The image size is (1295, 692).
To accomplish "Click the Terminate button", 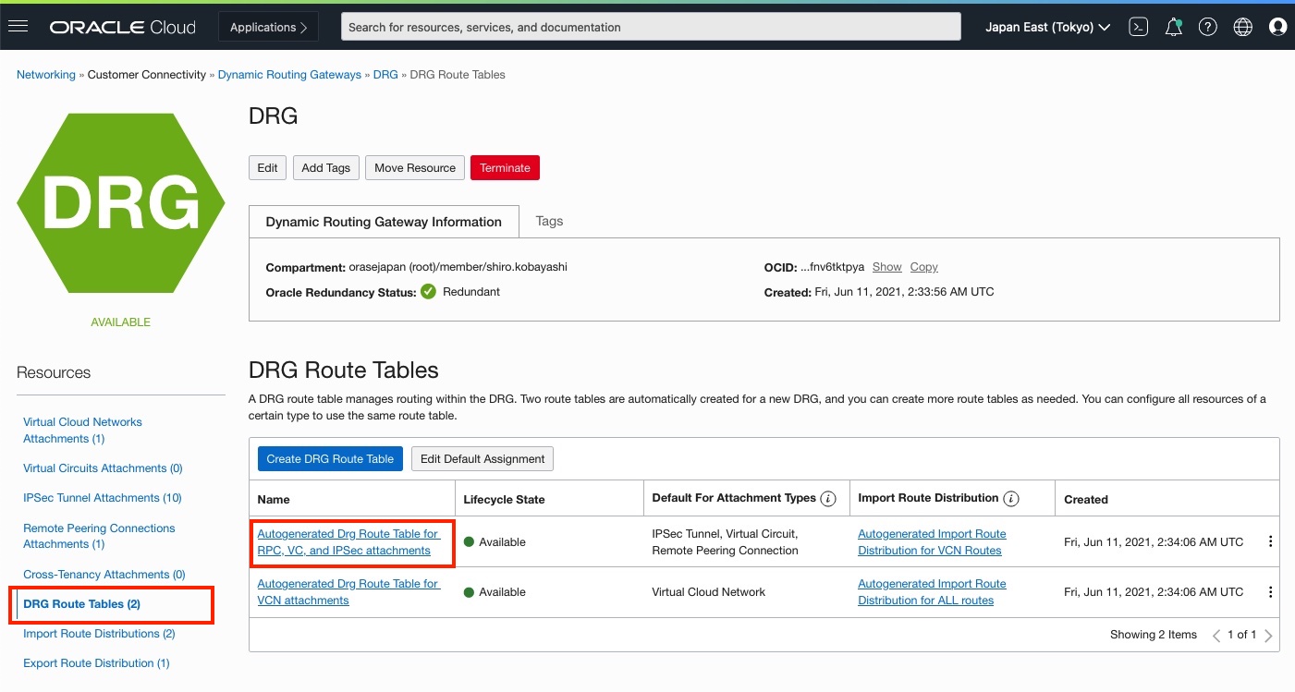I will (x=505, y=167).
